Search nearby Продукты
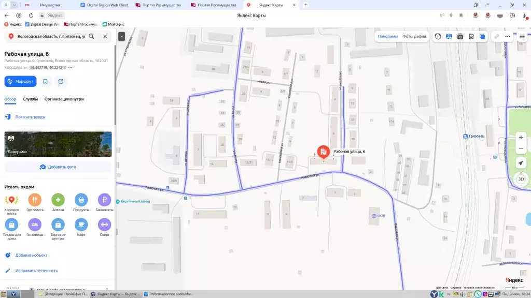This screenshot has height=298, width=531. 81,203
